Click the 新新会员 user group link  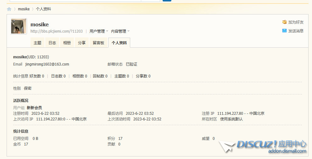[34, 108]
